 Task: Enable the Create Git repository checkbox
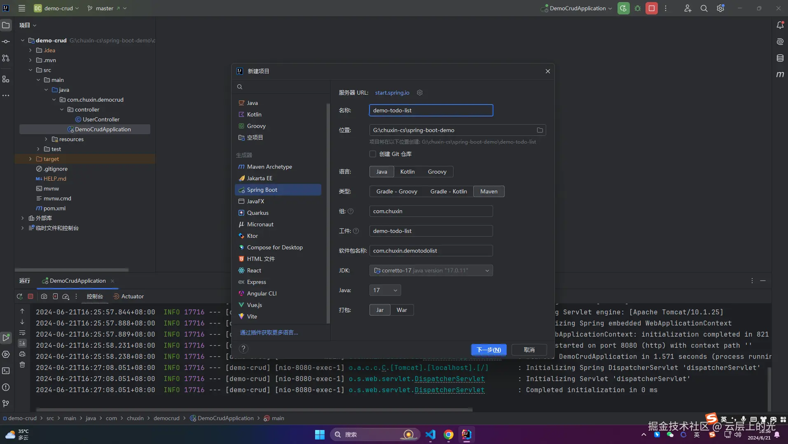click(x=373, y=154)
